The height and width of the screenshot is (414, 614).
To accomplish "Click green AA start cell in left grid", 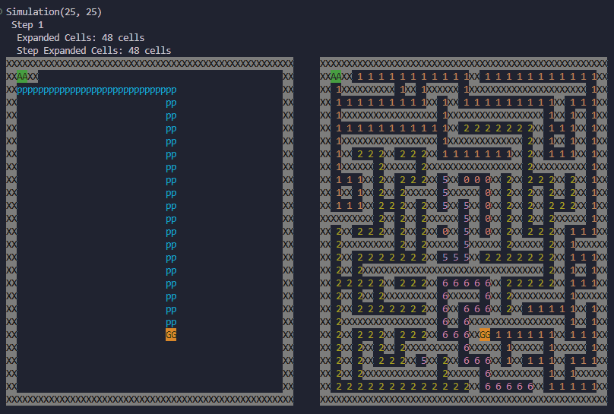I will click(x=22, y=76).
